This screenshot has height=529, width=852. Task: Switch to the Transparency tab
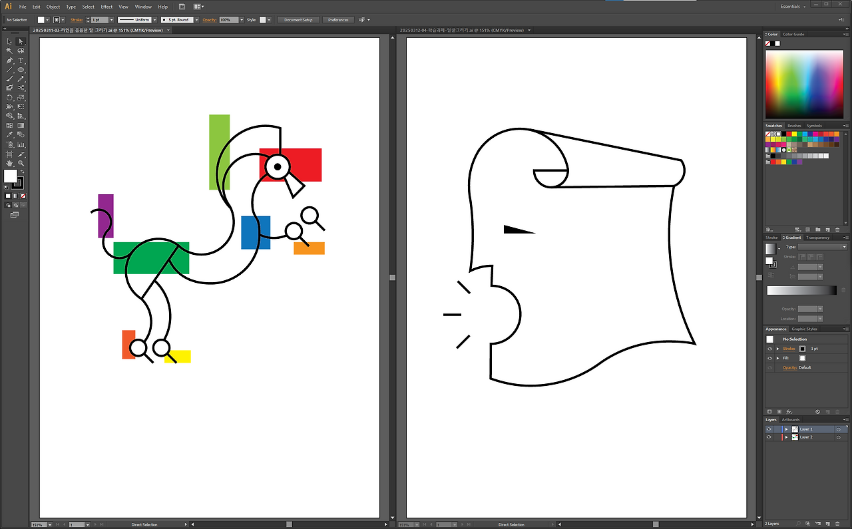[x=817, y=238]
